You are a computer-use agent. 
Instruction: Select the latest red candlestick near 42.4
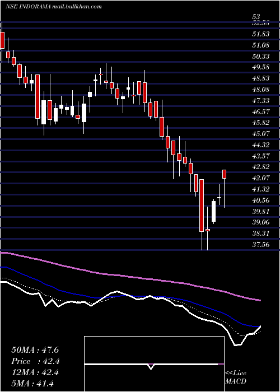click(x=224, y=174)
